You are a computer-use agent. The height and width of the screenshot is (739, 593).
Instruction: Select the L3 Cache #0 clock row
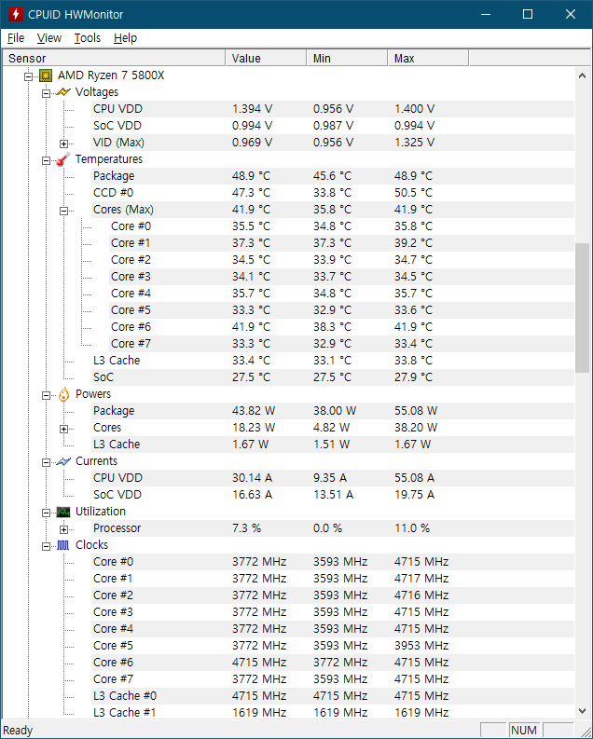pos(333,696)
